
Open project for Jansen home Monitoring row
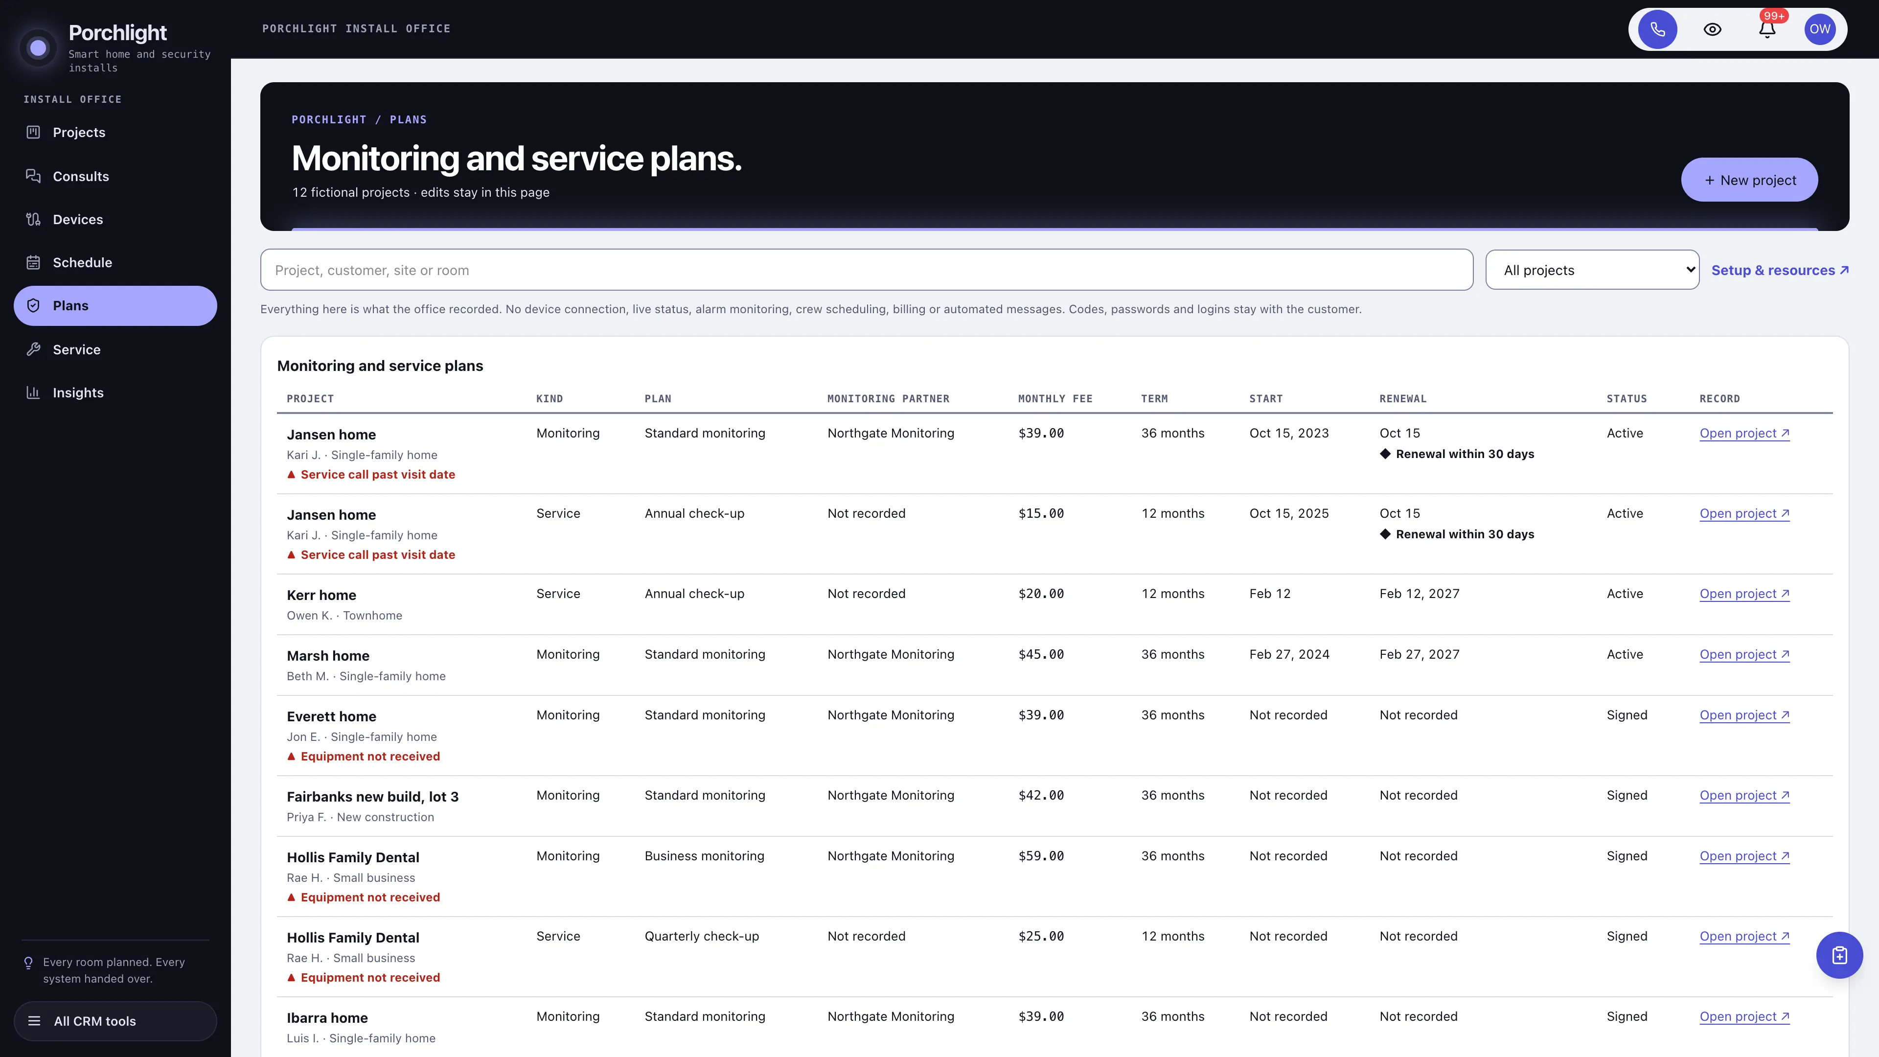(x=1744, y=433)
